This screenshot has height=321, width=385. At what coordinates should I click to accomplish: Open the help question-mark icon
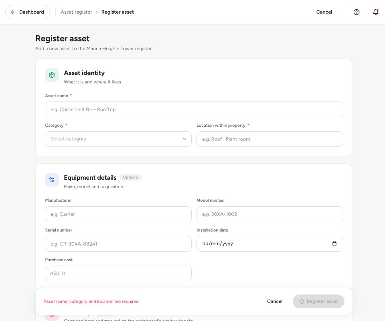click(356, 12)
